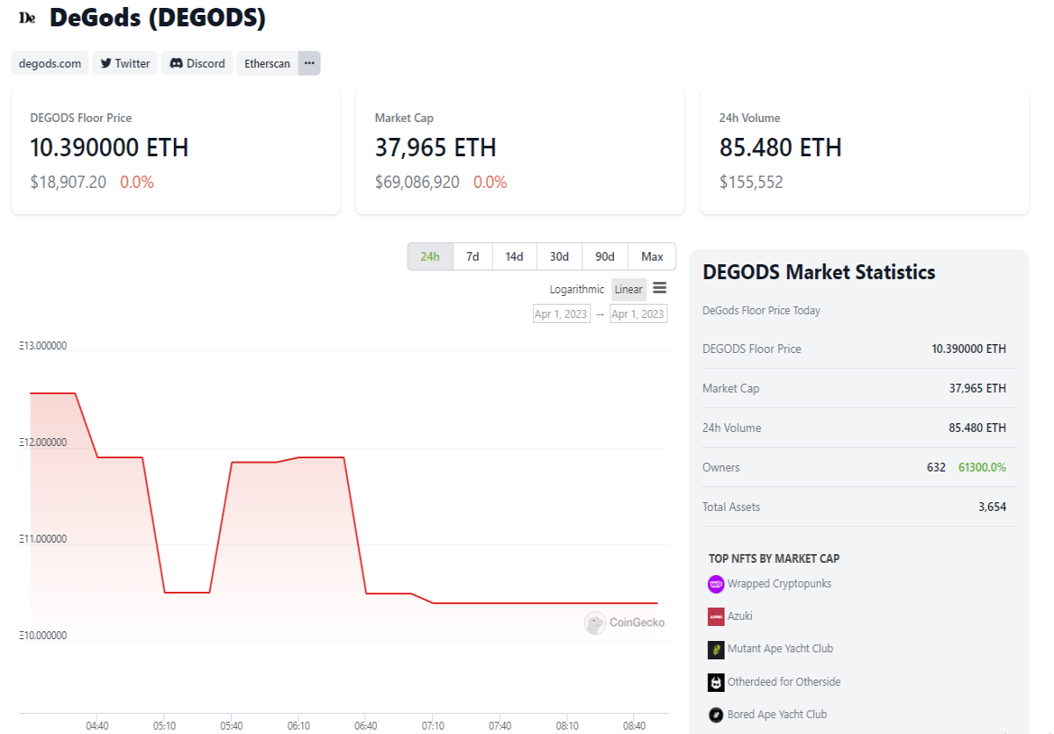Open the start date Apr 1, 2023 picker
The height and width of the screenshot is (734, 1054).
(562, 314)
